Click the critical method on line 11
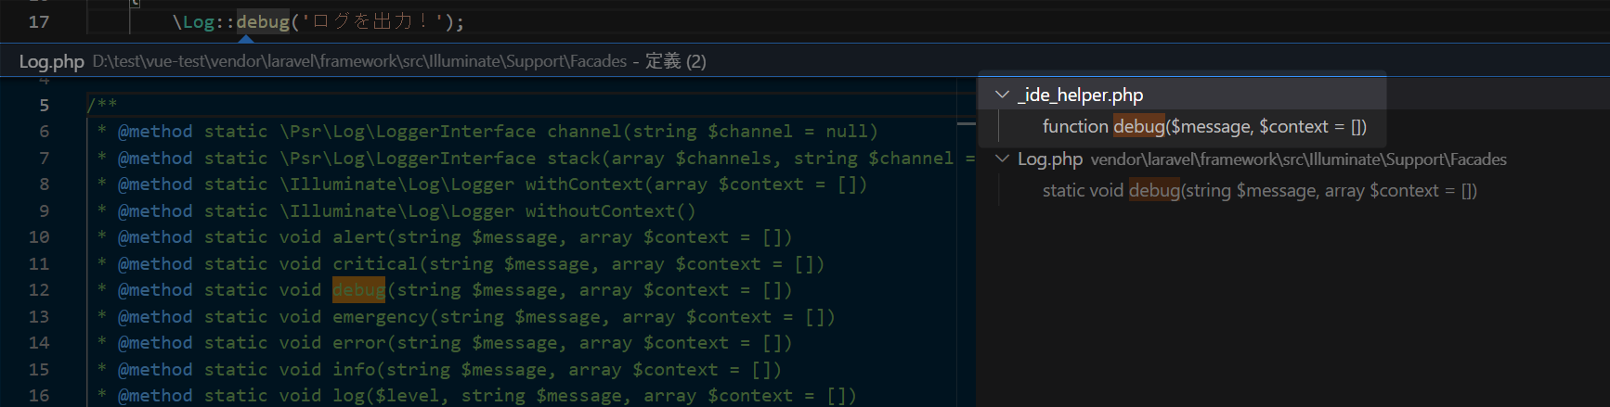The height and width of the screenshot is (407, 1610). click(375, 264)
